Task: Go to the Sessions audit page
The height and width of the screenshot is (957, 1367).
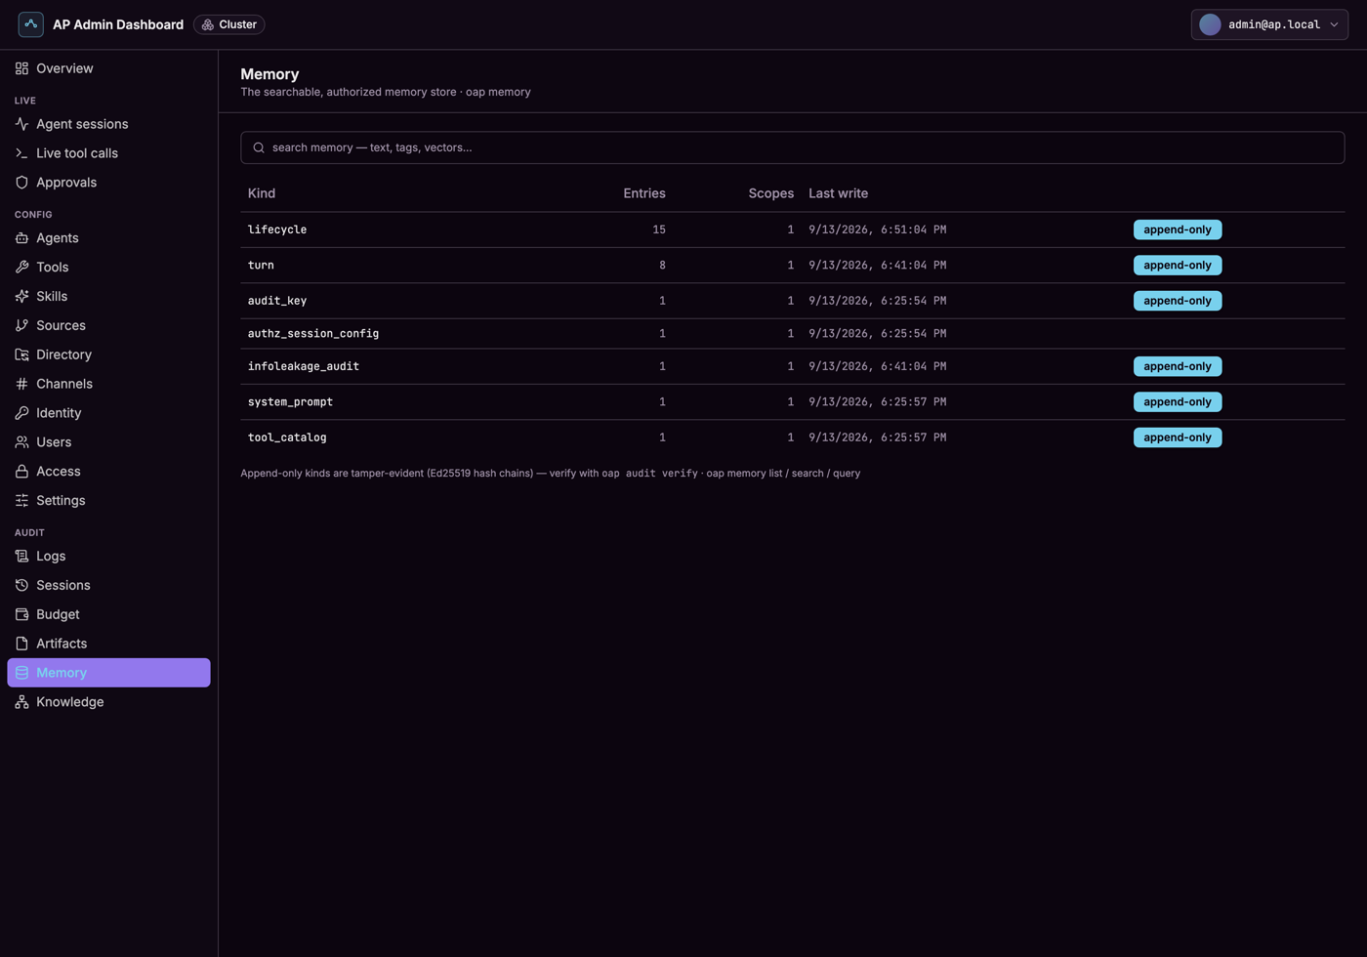Action: (x=108, y=586)
